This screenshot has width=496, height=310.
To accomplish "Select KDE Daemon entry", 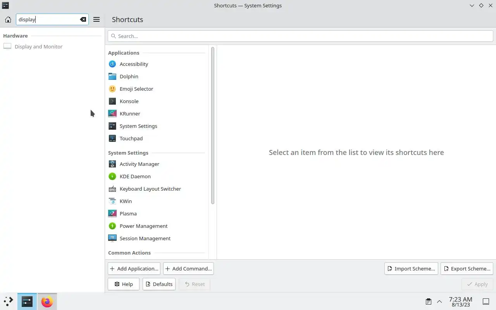I will [x=157, y=176].
